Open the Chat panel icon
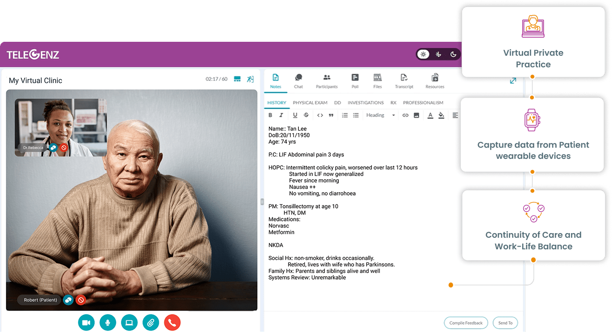Screen dimensions: 612x332 (x=298, y=80)
